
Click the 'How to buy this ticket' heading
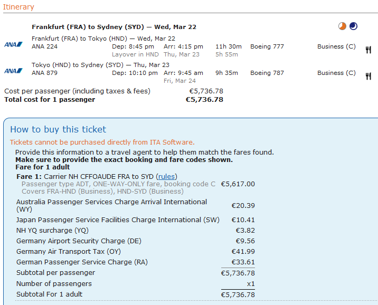(x=58, y=129)
